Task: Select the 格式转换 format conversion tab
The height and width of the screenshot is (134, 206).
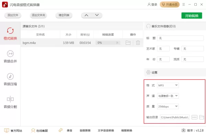Action: 10,34
